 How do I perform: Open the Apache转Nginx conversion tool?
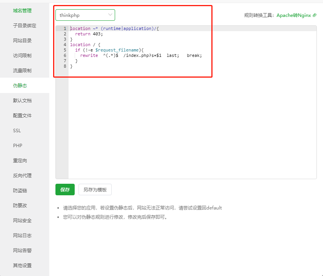click(293, 15)
